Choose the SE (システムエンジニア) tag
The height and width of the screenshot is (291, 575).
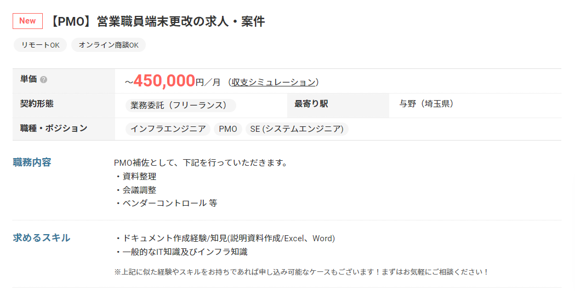click(x=297, y=129)
